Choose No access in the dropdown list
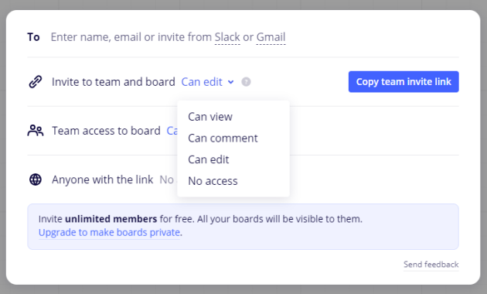 pyautogui.click(x=213, y=181)
